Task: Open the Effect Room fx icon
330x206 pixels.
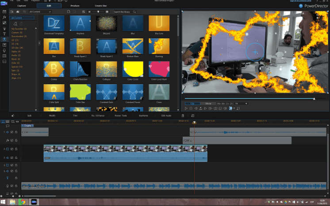Action: coord(4,17)
